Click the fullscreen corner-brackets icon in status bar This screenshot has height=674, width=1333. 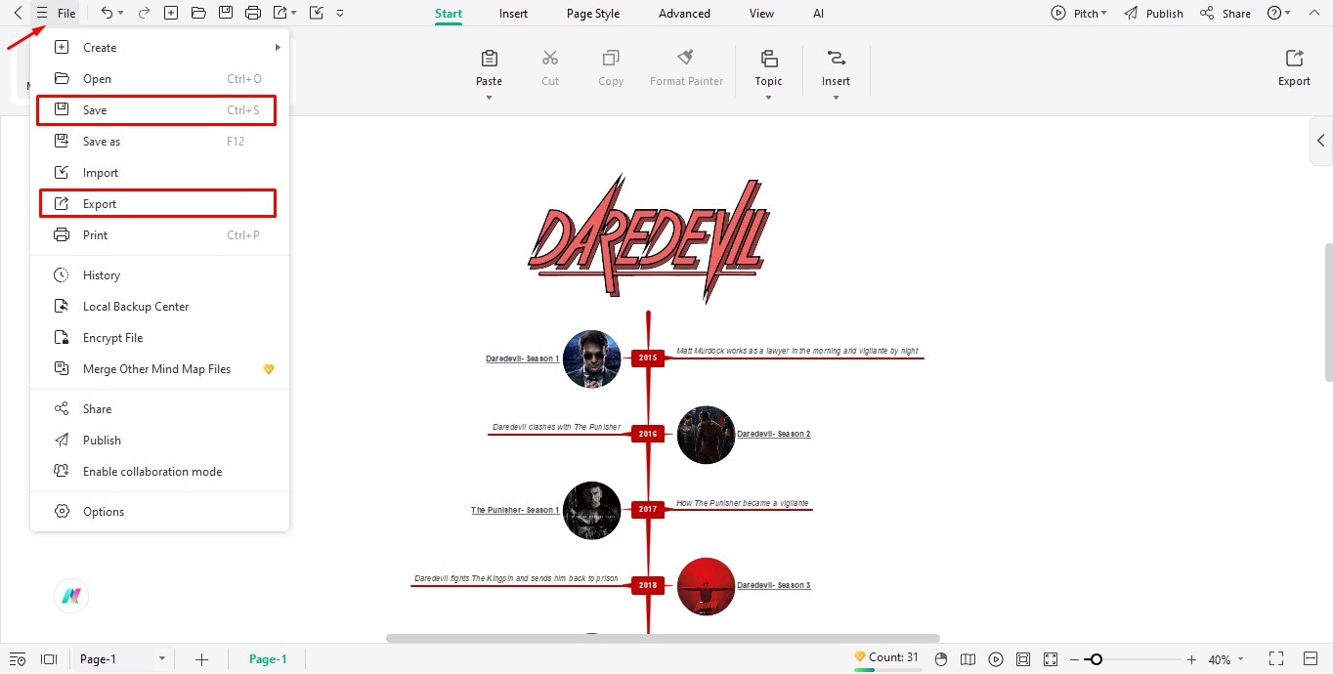tap(1276, 659)
